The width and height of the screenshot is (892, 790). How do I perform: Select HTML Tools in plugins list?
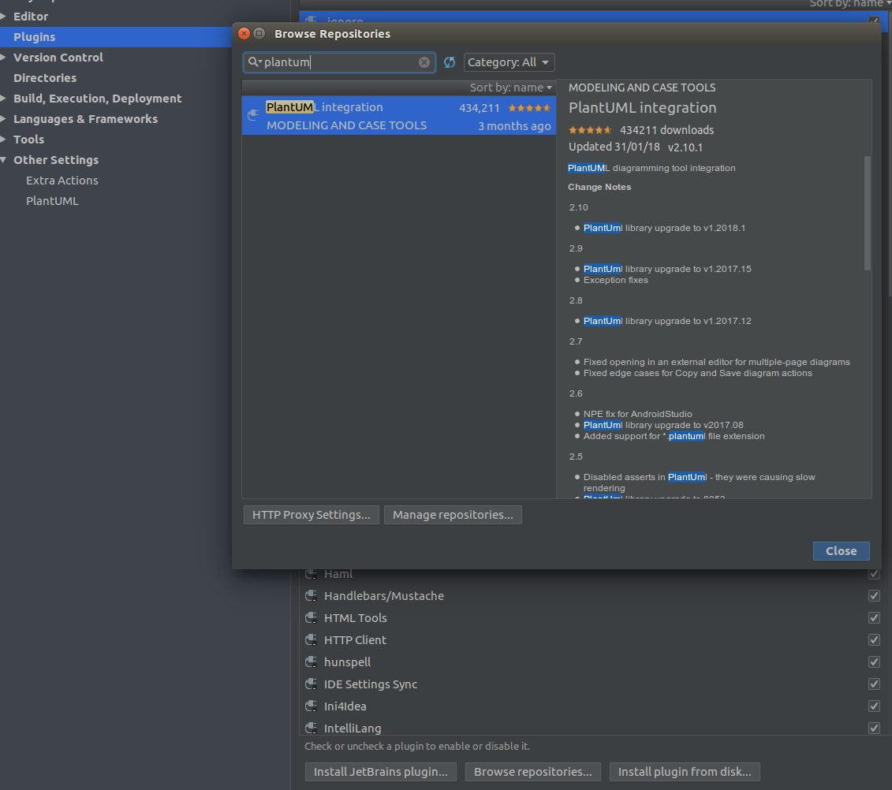click(x=355, y=617)
